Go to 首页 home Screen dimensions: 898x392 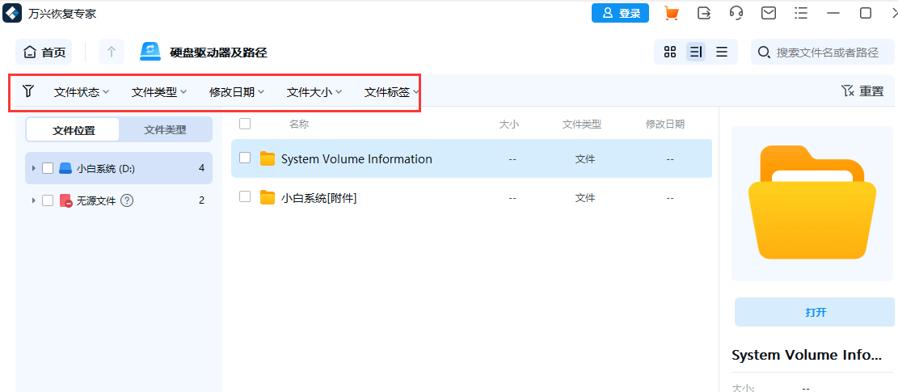tap(44, 53)
